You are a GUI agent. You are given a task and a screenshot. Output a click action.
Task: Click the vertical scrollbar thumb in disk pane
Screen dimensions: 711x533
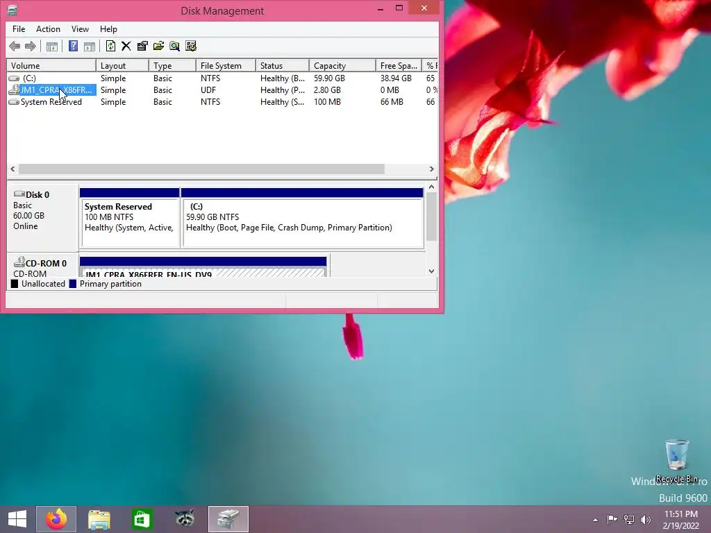click(431, 217)
